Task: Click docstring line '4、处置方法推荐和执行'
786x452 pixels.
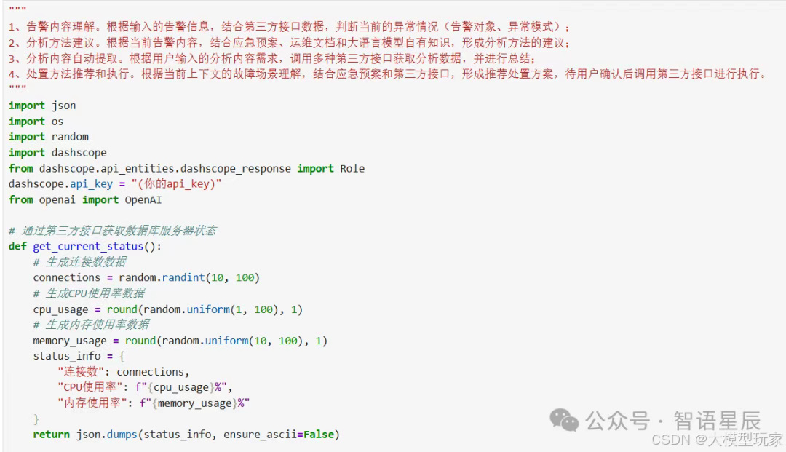Action: coord(387,74)
